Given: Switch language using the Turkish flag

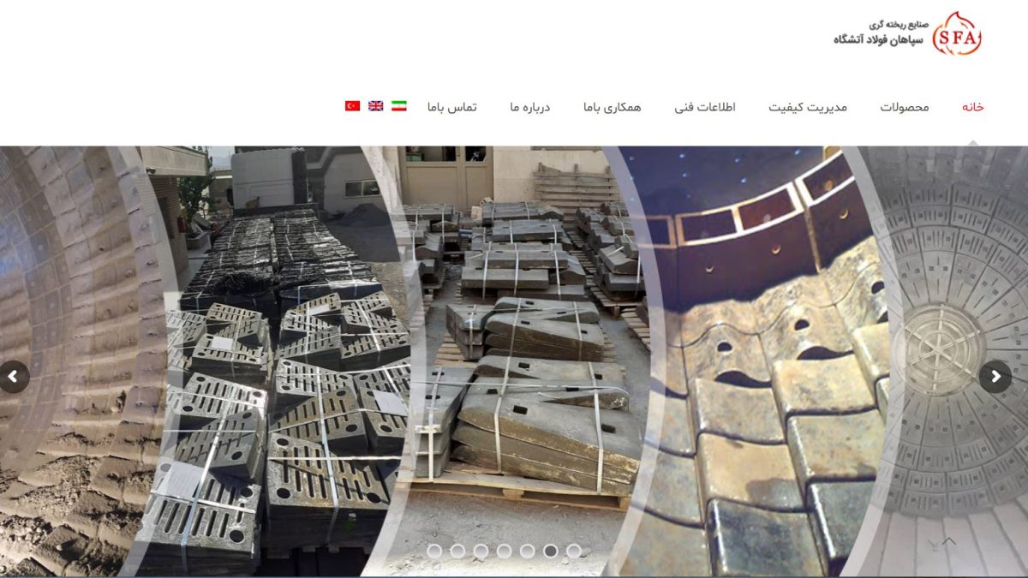Looking at the screenshot, I should click(352, 106).
